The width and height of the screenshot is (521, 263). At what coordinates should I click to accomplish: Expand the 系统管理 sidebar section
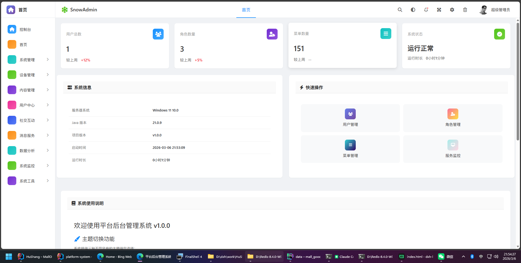click(28, 60)
